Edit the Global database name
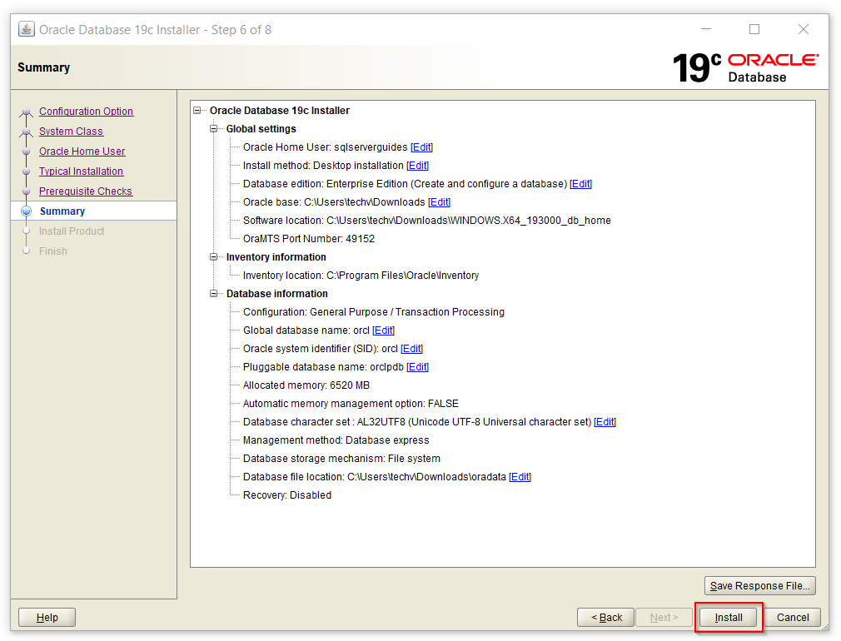 [x=383, y=330]
